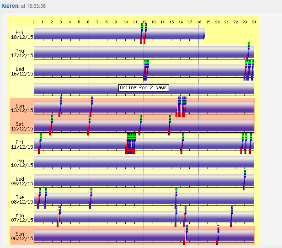Click Sat 12/12/15 marker near 11:40
The width and height of the screenshot is (282, 248).
coord(140,125)
